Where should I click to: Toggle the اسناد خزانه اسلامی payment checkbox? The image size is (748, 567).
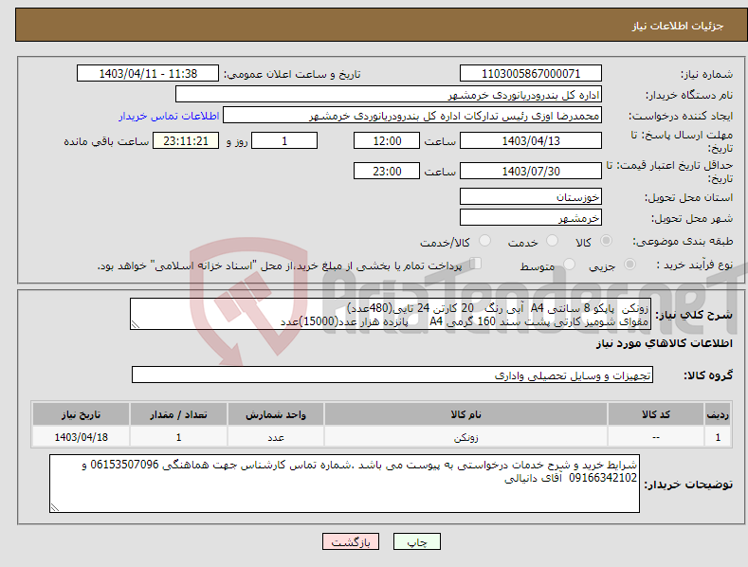pyautogui.click(x=476, y=263)
